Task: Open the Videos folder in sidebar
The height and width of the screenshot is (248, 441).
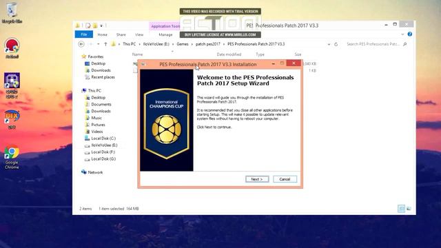Action: pos(97,132)
